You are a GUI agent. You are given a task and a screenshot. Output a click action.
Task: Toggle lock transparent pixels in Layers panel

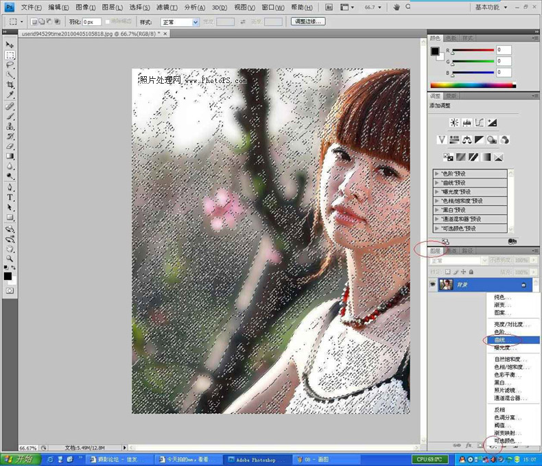(x=448, y=272)
